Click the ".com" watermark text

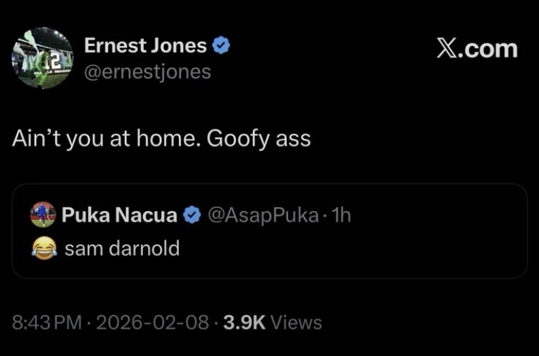(489, 49)
